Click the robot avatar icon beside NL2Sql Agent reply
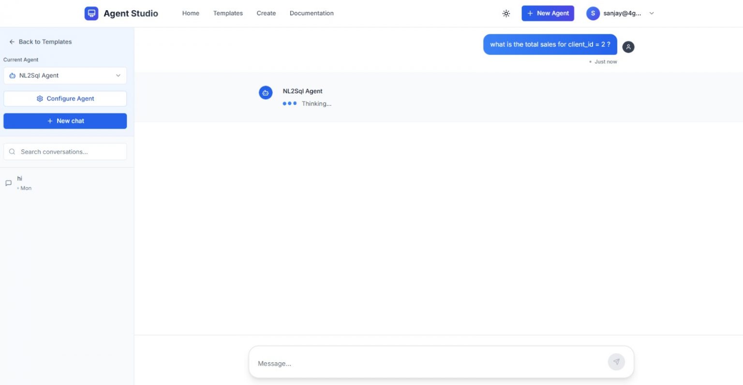The height and width of the screenshot is (385, 743). click(x=266, y=92)
